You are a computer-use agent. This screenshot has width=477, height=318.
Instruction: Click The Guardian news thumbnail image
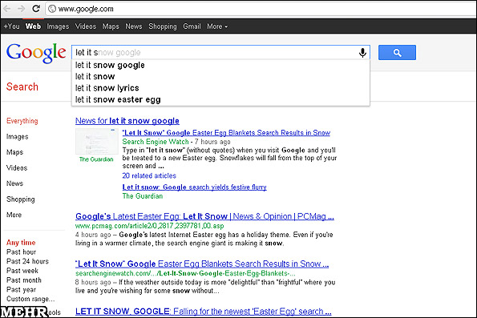97,142
